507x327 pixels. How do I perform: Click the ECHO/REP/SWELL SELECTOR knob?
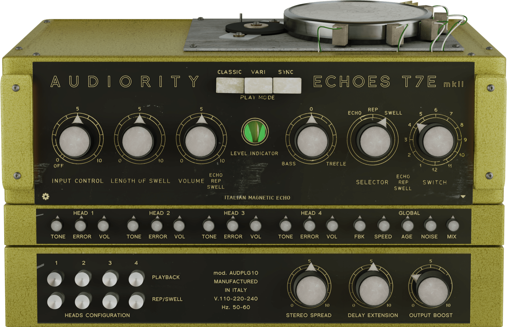(374, 140)
